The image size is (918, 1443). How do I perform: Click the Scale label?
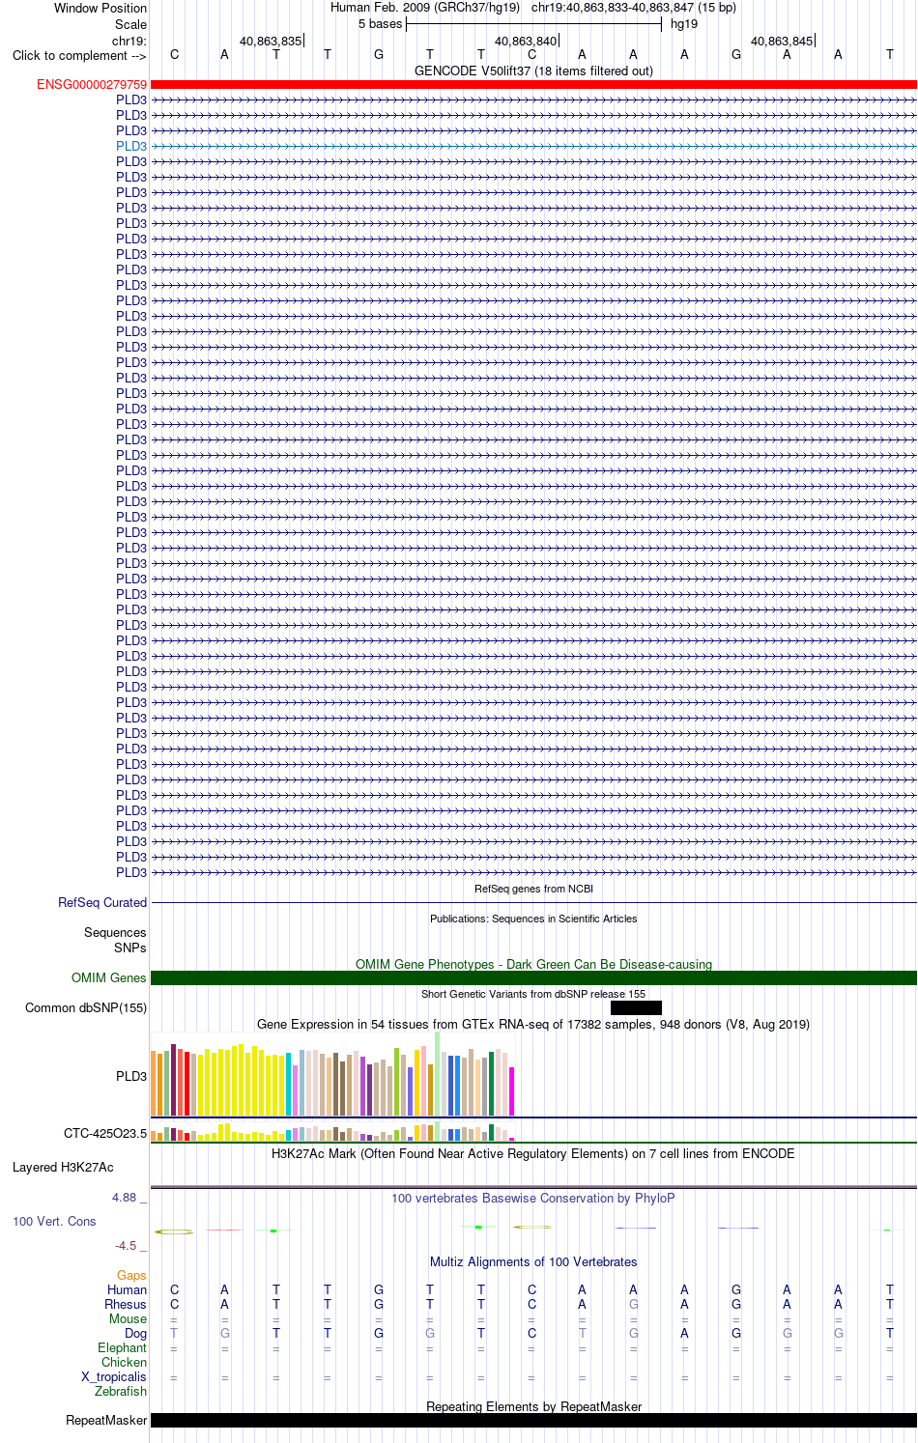(131, 25)
